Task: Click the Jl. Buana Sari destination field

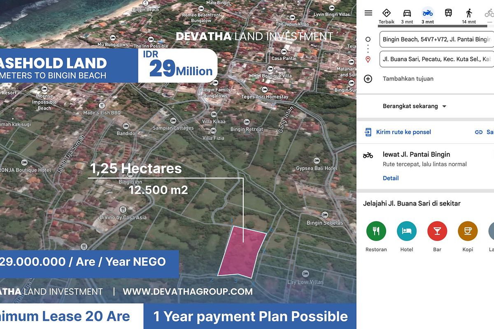Action: pyautogui.click(x=436, y=59)
